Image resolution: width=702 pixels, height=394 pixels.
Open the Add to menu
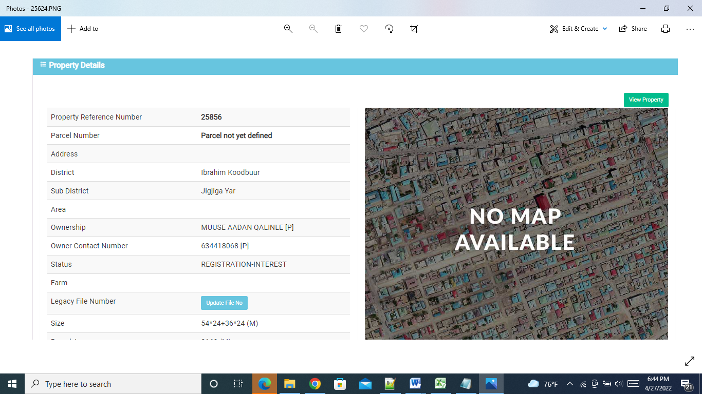tap(83, 29)
